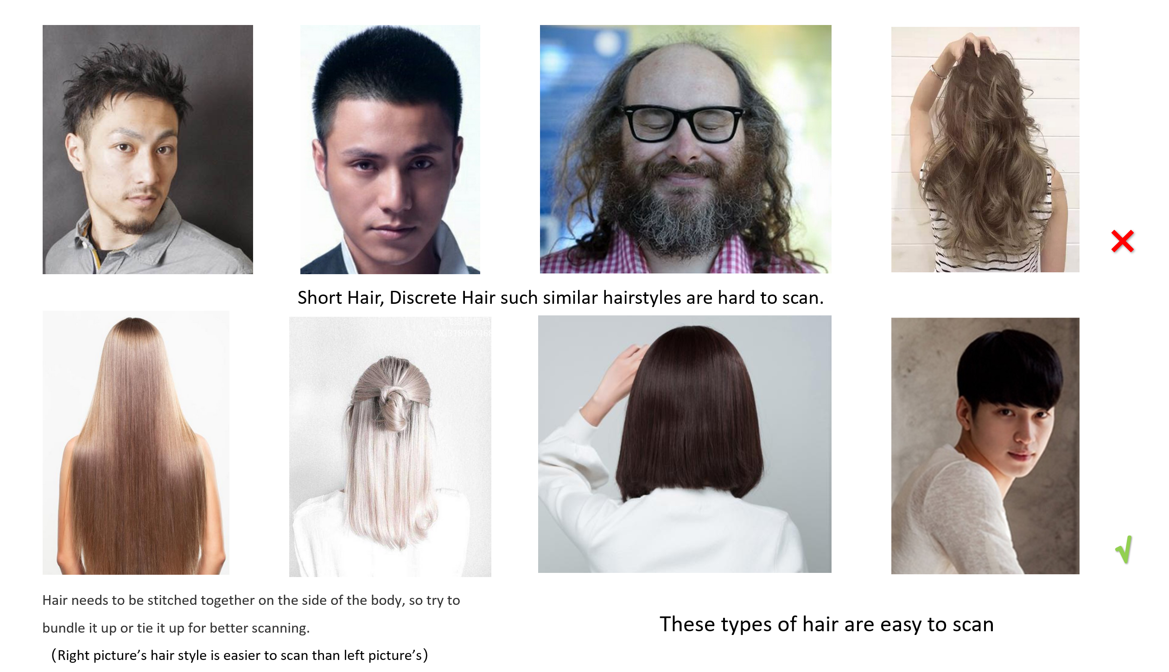1169x672 pixels.
Task: Click the hair bun in the silver hair photo
Action: coord(393,408)
